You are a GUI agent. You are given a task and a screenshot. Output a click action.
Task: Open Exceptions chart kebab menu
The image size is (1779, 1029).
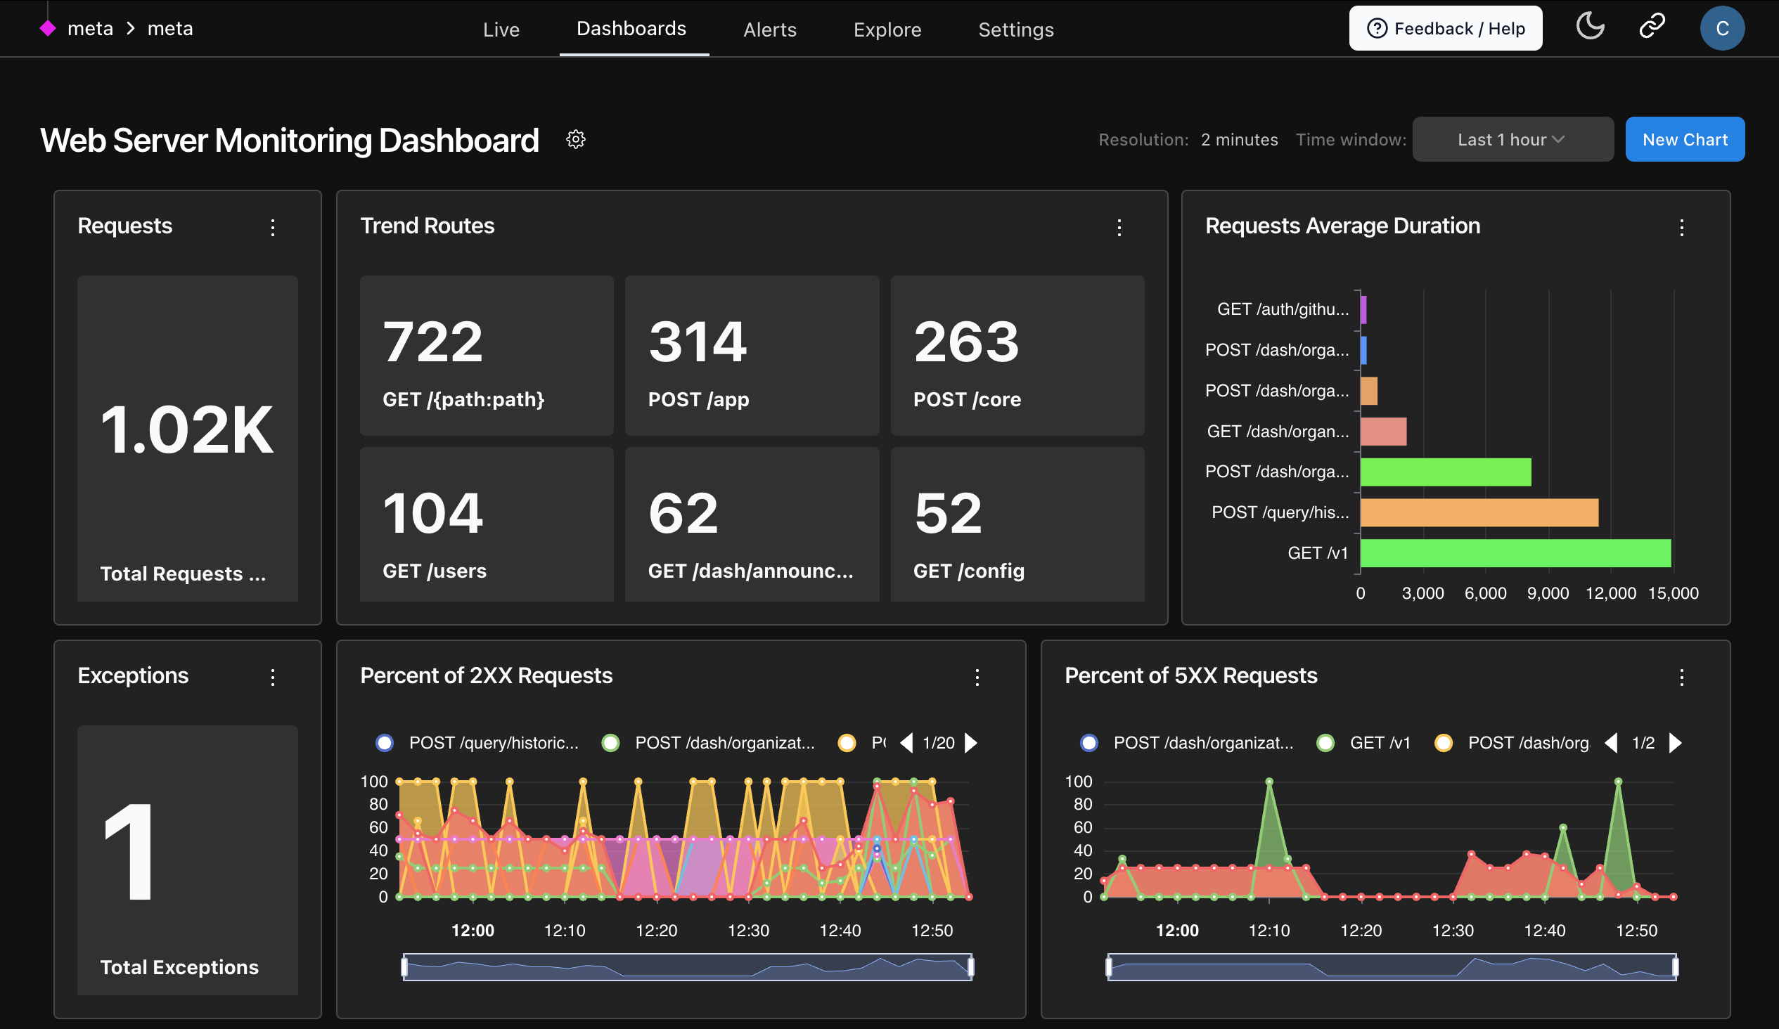point(273,678)
